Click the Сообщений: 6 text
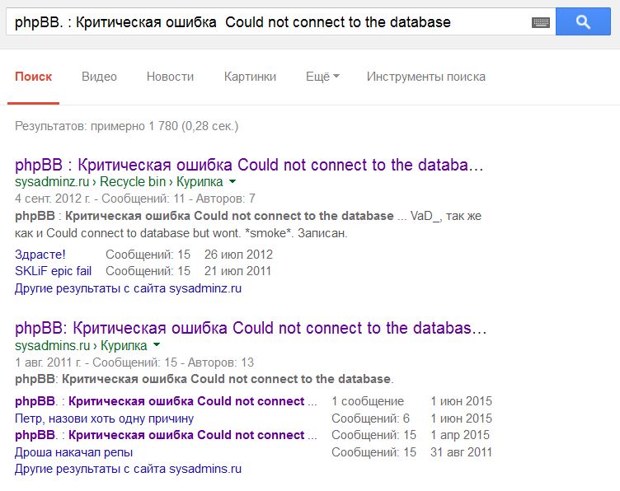Screen dimensions: 620x491 point(370,419)
